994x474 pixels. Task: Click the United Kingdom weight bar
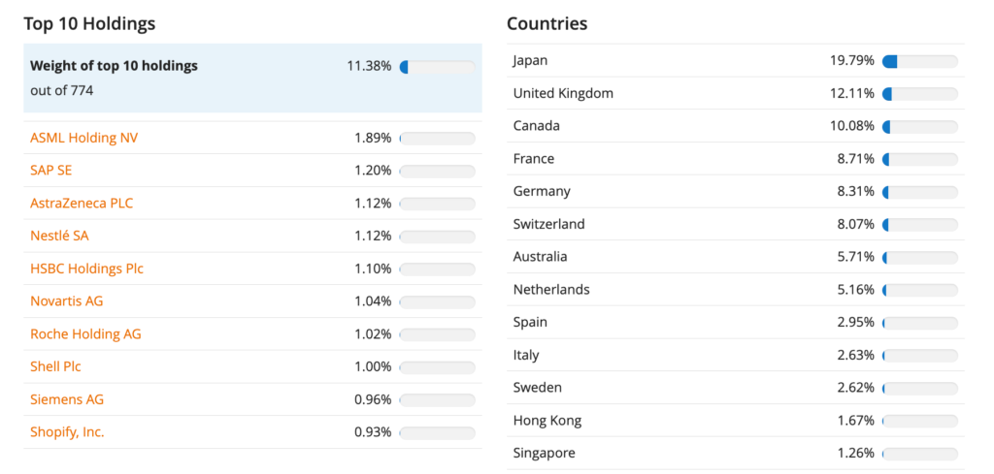coord(919,94)
